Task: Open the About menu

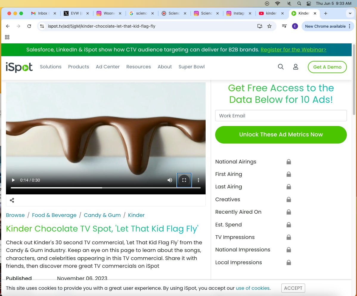Action: [x=164, y=67]
